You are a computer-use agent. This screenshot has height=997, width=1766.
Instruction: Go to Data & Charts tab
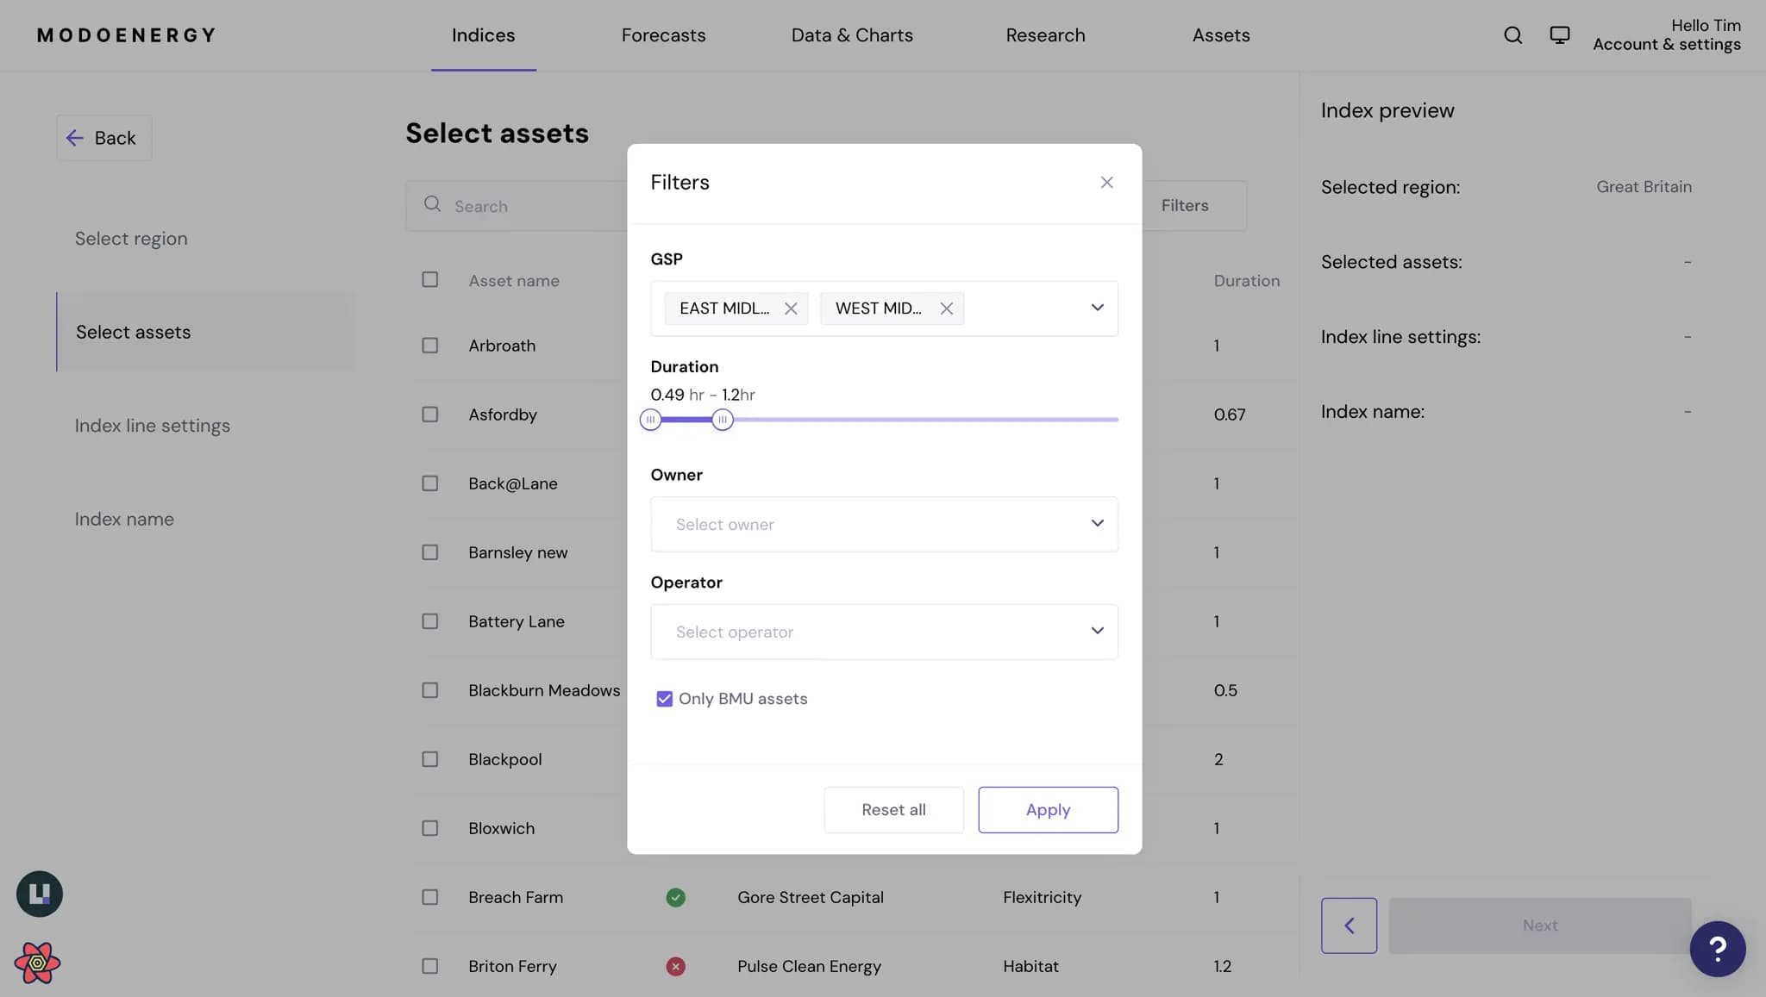pyautogui.click(x=852, y=35)
